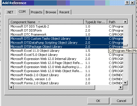Click the horizontal scrollbar left arrow

(x=11, y=87)
